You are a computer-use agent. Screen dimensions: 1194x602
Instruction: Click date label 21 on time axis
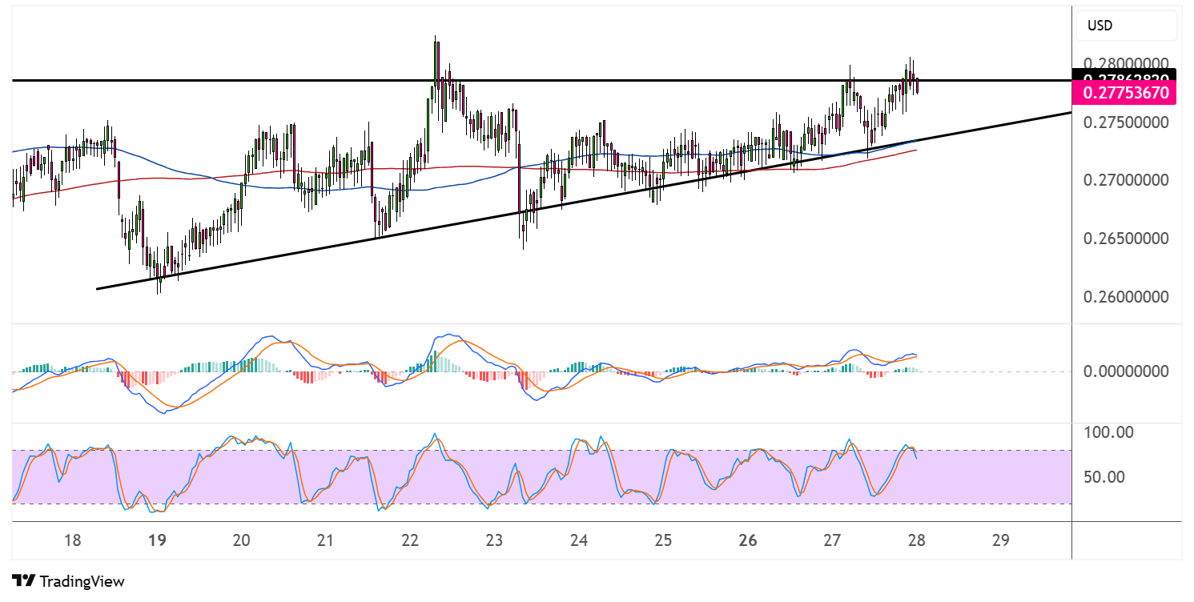(x=325, y=540)
